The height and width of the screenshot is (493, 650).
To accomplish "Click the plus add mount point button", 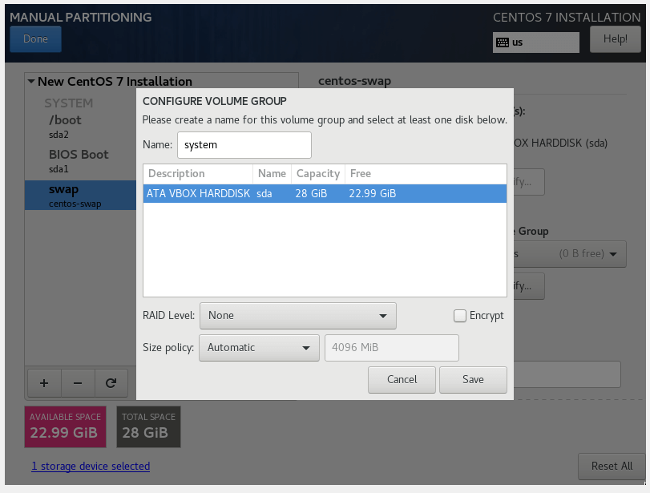I will pyautogui.click(x=44, y=383).
